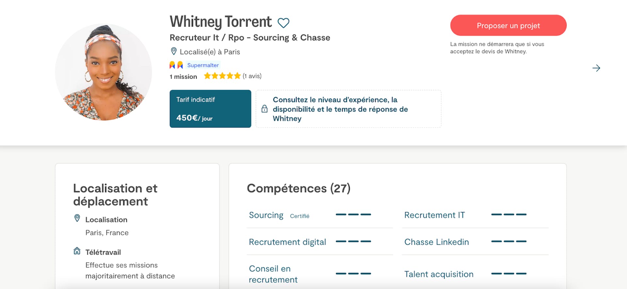Screen dimensions: 627x289
Task: Click the padlock icon in the experience box
Action: (265, 109)
